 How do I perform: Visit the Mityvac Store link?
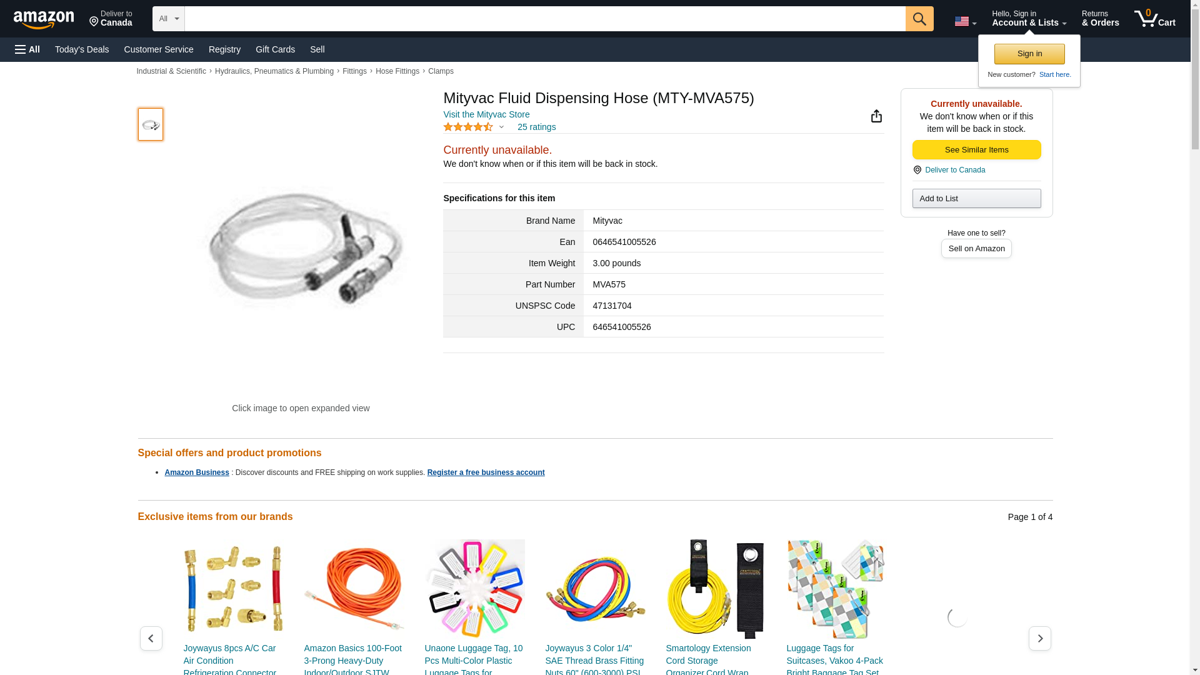(486, 114)
